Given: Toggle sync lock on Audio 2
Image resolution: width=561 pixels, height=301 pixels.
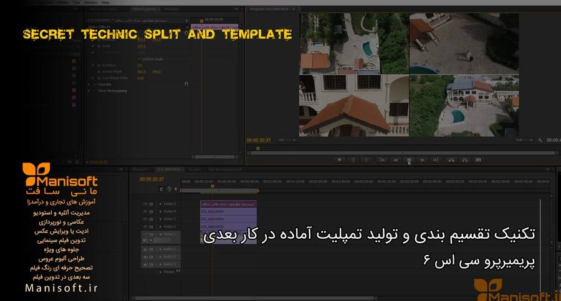Looking at the screenshot, I should pyautogui.click(x=151, y=257).
